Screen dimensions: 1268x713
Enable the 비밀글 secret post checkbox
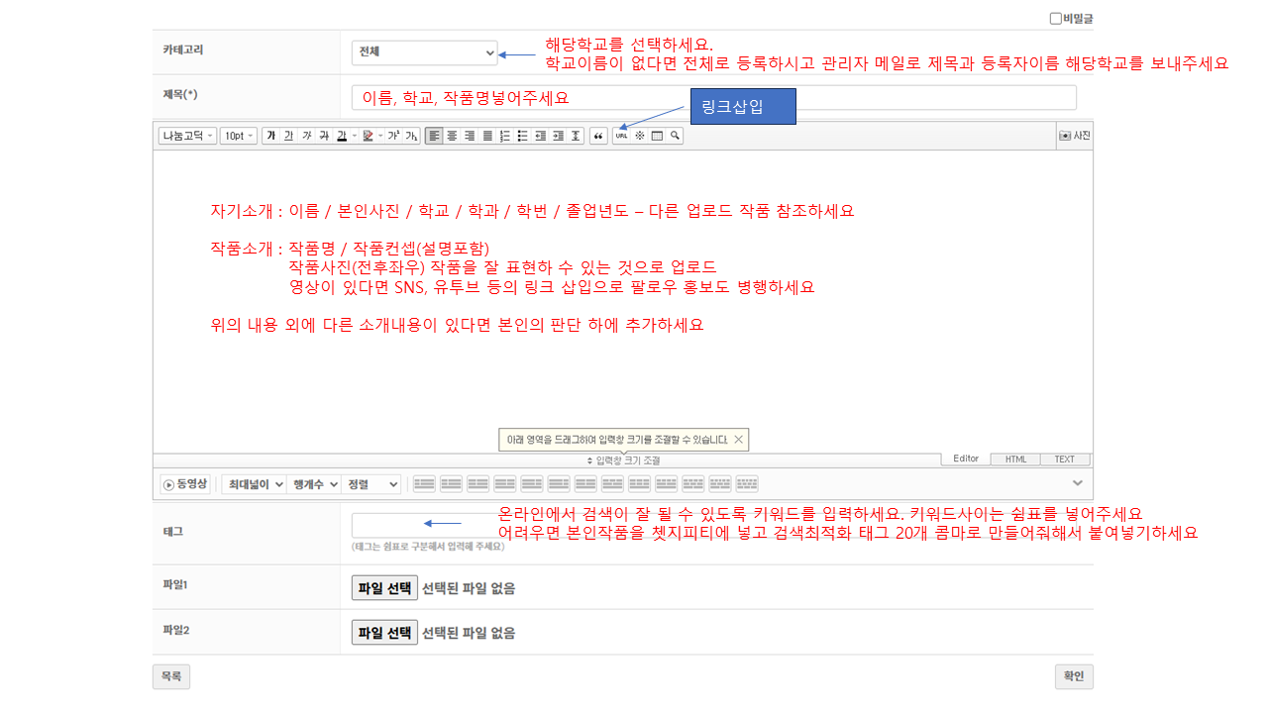[1056, 18]
